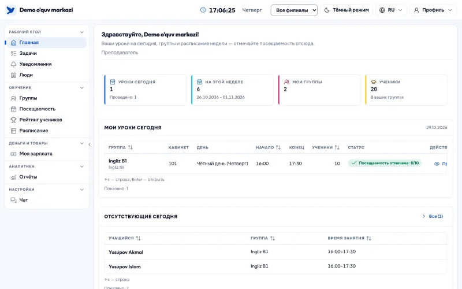The width and height of the screenshot is (462, 289).
Task: Sort absentees by Время занятия arrows
Action: pos(369,238)
